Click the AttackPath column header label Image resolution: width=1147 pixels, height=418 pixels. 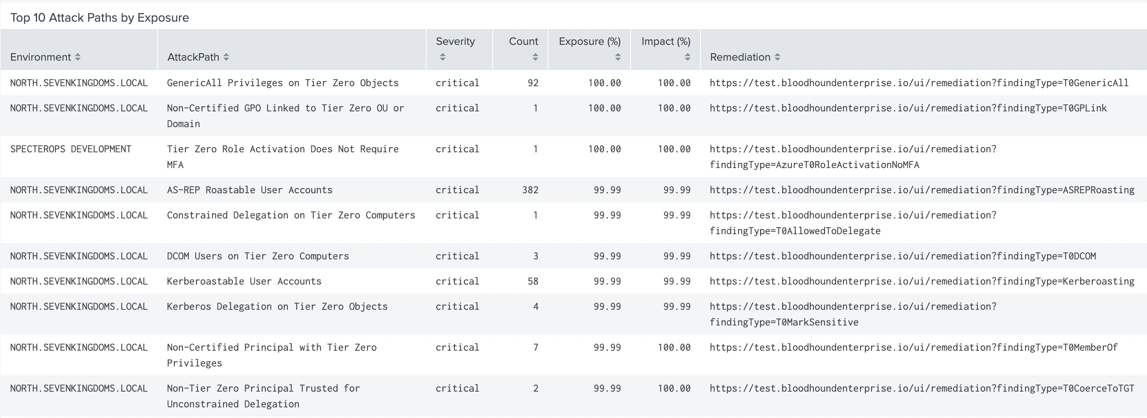tap(193, 57)
